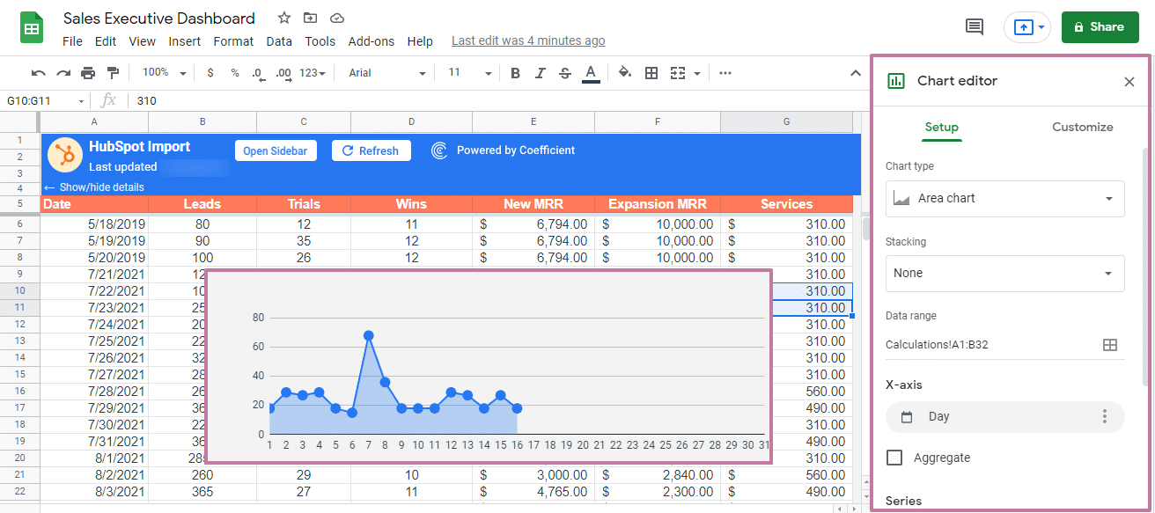
Task: Open the Help menu
Action: (x=420, y=41)
